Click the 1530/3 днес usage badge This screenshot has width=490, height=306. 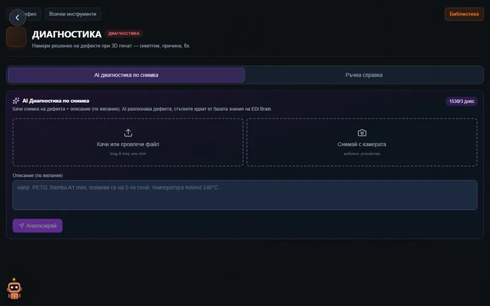(x=462, y=101)
